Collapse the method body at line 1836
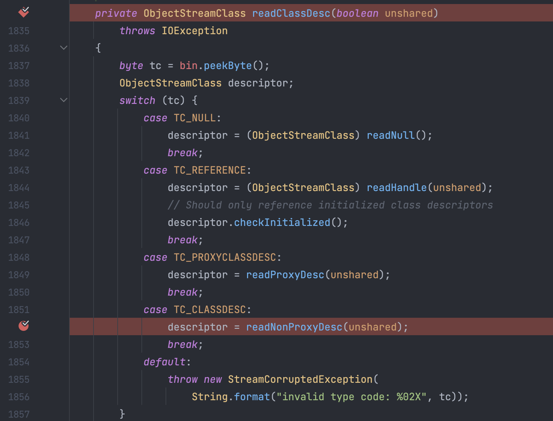 pos(63,48)
